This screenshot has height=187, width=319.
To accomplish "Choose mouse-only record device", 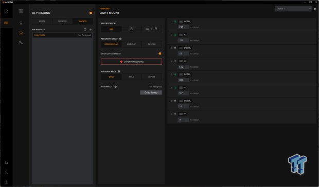I will pos(131,29).
